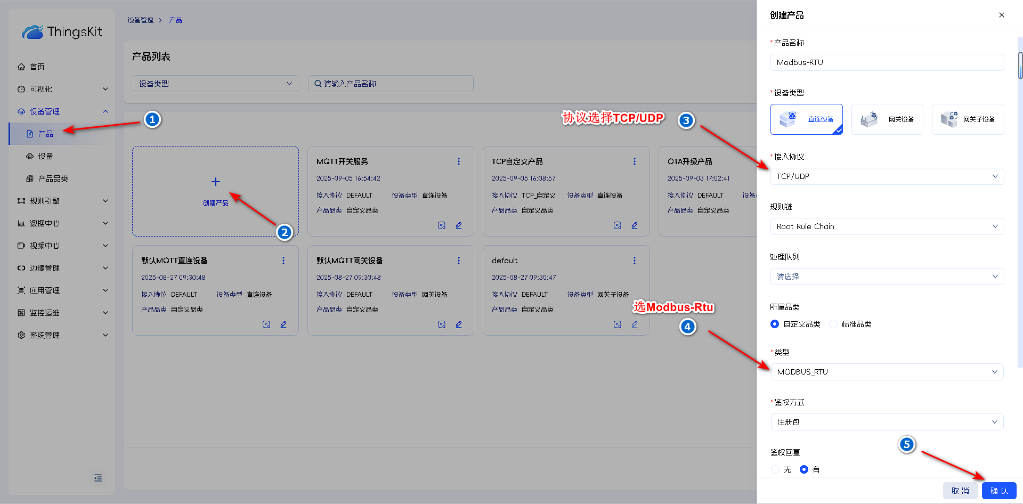Click the 取消 button
Viewport: 1023px width, 504px height.
click(x=960, y=491)
